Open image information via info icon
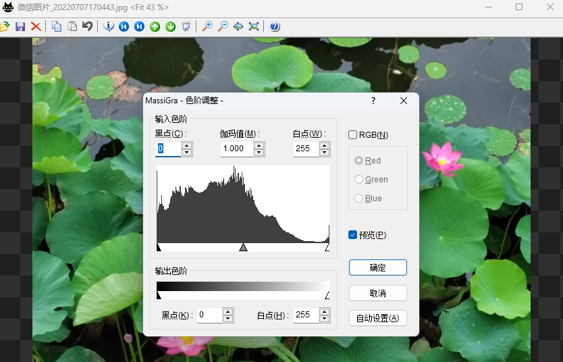563x362 pixels. [x=109, y=26]
